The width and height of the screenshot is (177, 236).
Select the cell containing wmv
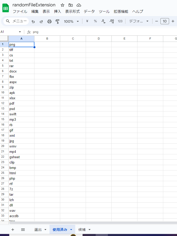pyautogui.click(x=21, y=146)
